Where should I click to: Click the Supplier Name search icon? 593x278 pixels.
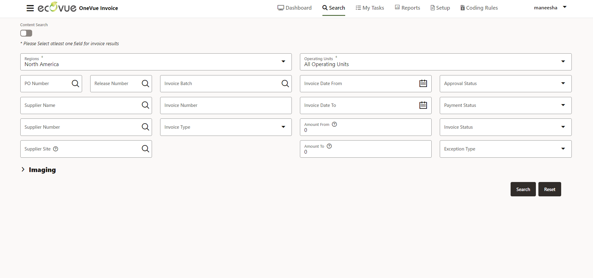pyautogui.click(x=145, y=105)
